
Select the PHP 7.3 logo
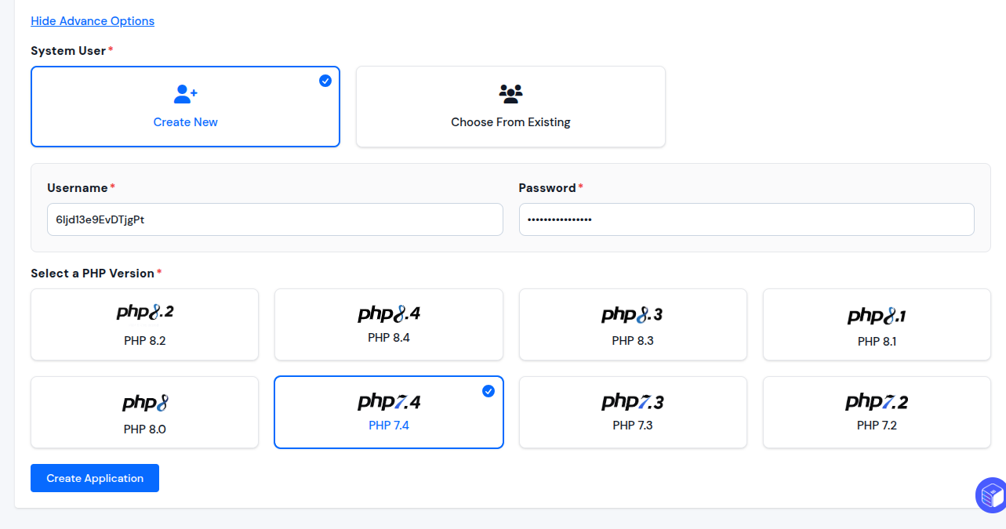pos(633,402)
